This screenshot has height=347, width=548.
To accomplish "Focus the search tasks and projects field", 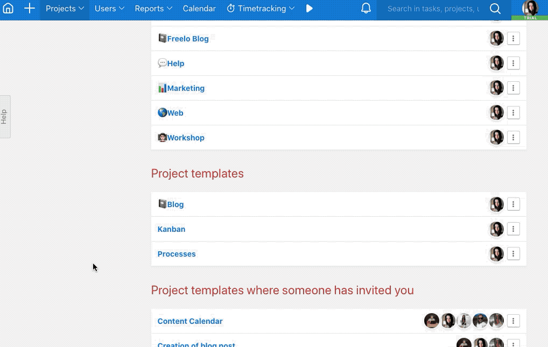I will tap(433, 9).
